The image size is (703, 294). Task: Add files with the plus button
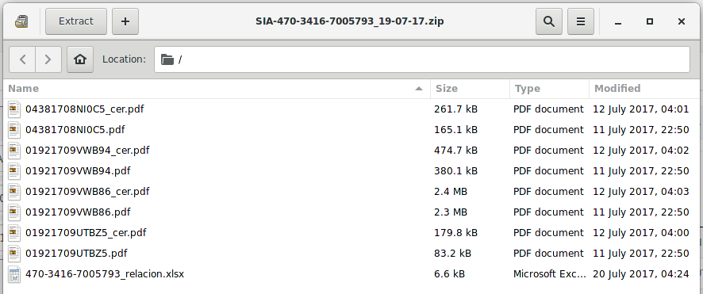[x=125, y=21]
